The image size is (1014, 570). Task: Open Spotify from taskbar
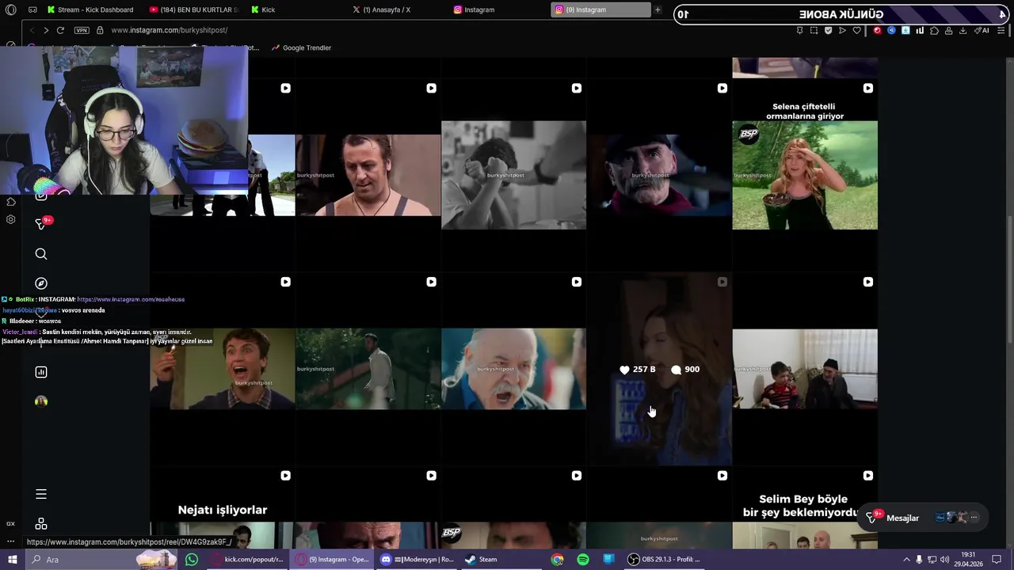583,560
